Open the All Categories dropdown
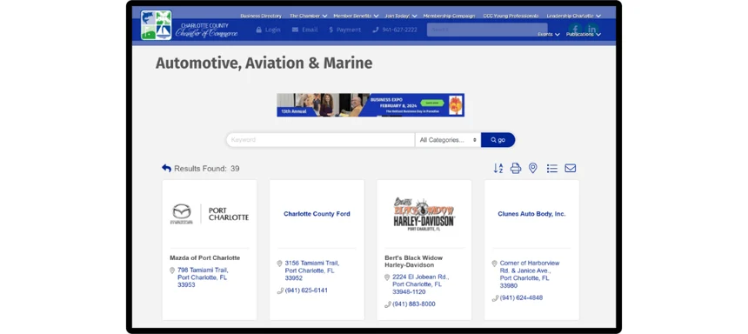 click(x=448, y=140)
